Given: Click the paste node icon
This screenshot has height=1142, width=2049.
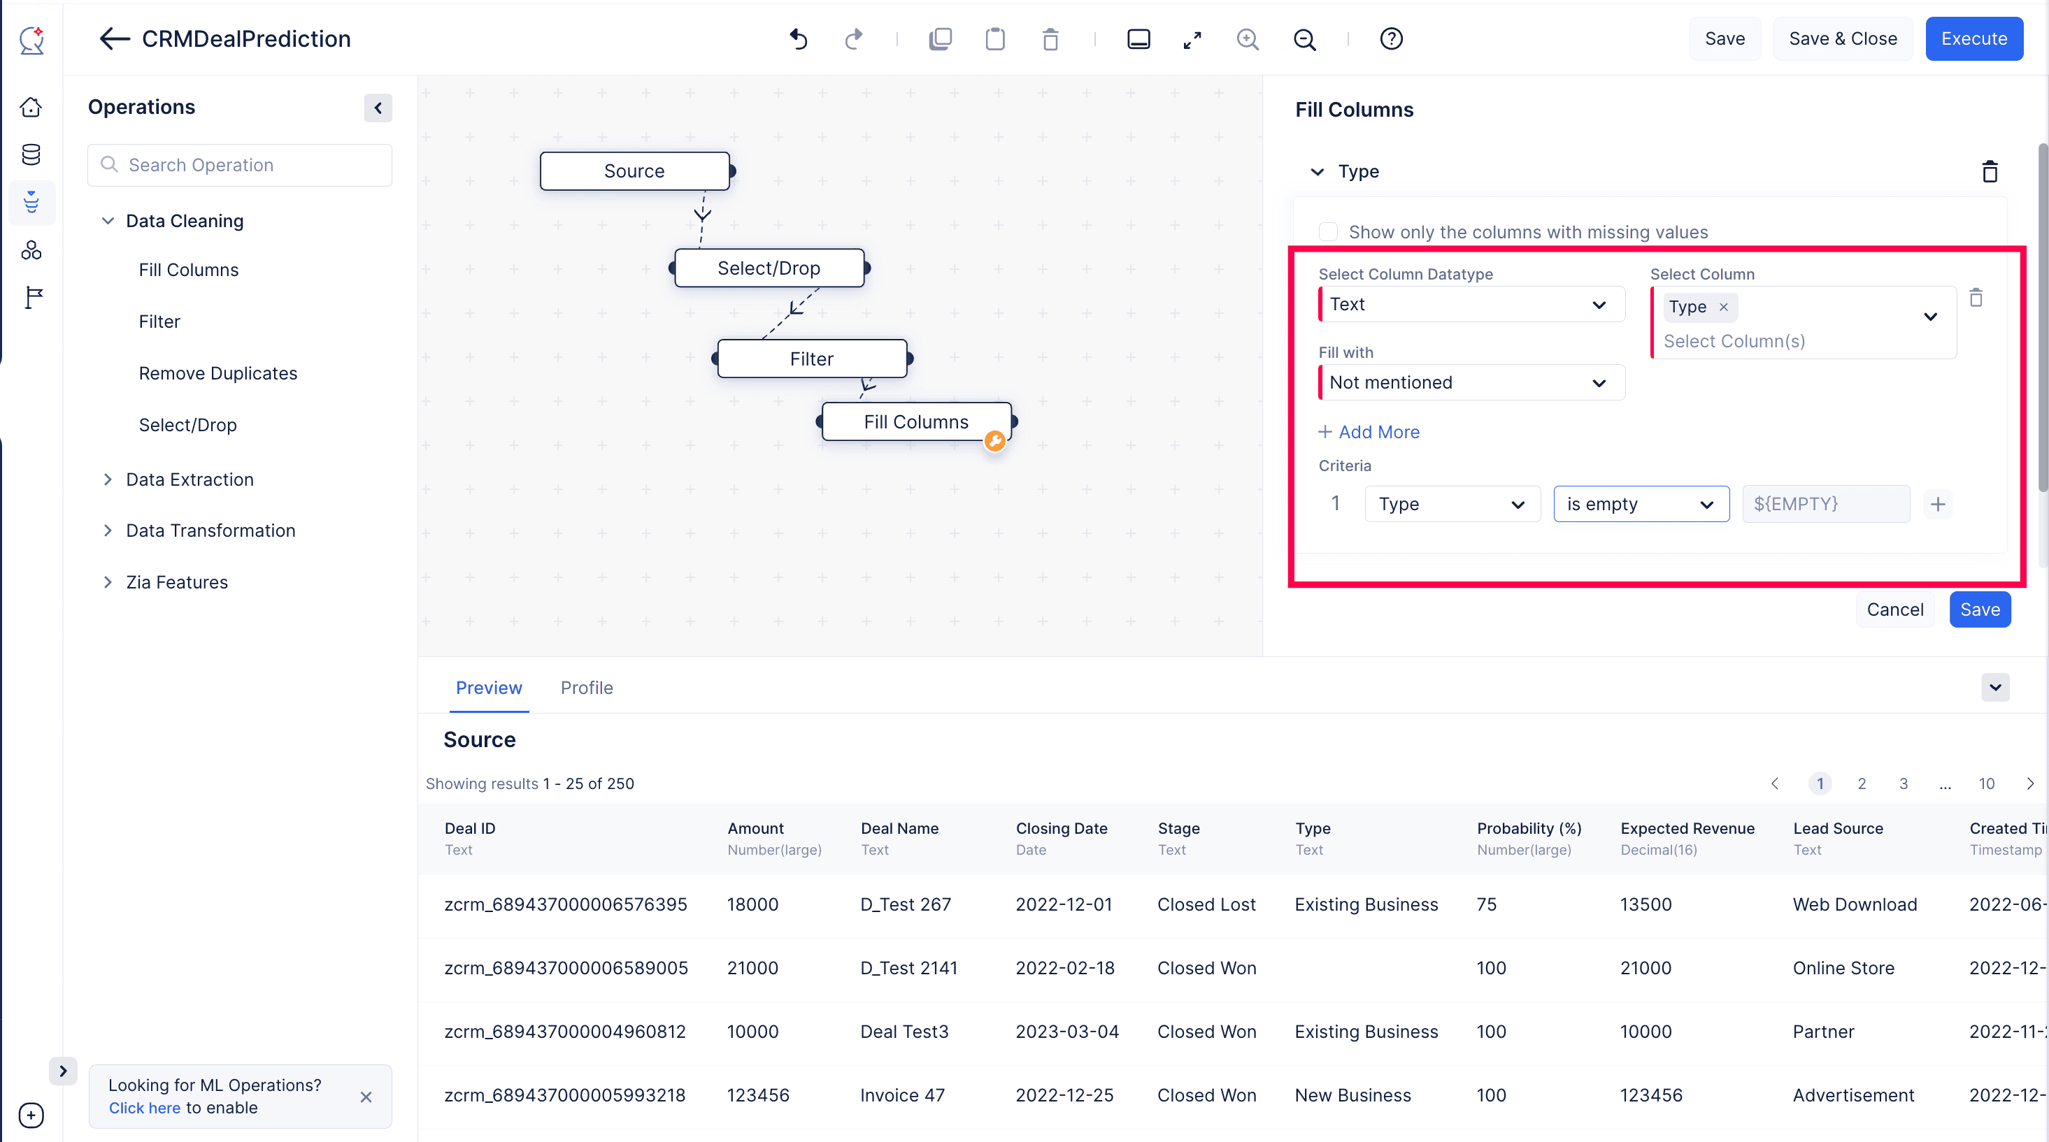Looking at the screenshot, I should pos(995,39).
